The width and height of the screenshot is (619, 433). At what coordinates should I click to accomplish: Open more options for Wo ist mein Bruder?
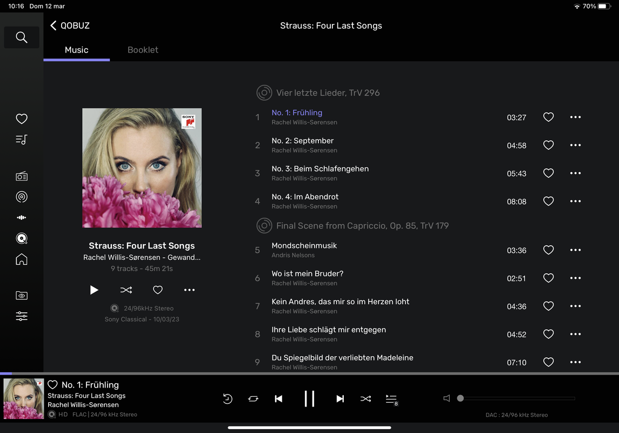coord(576,278)
